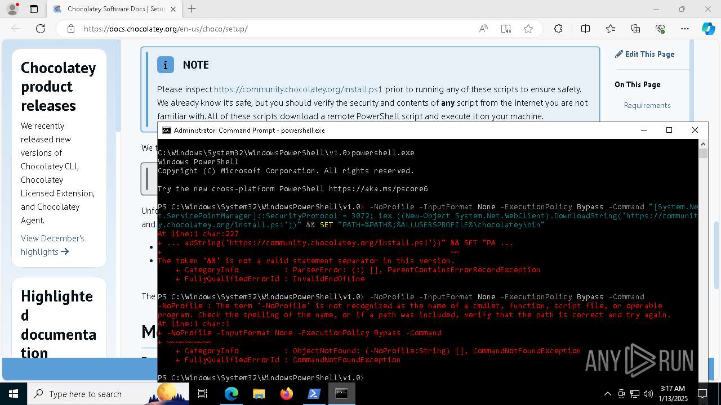The image size is (721, 405).
Task: Open the Command Prompt window system menu icon
Action: click(166, 130)
